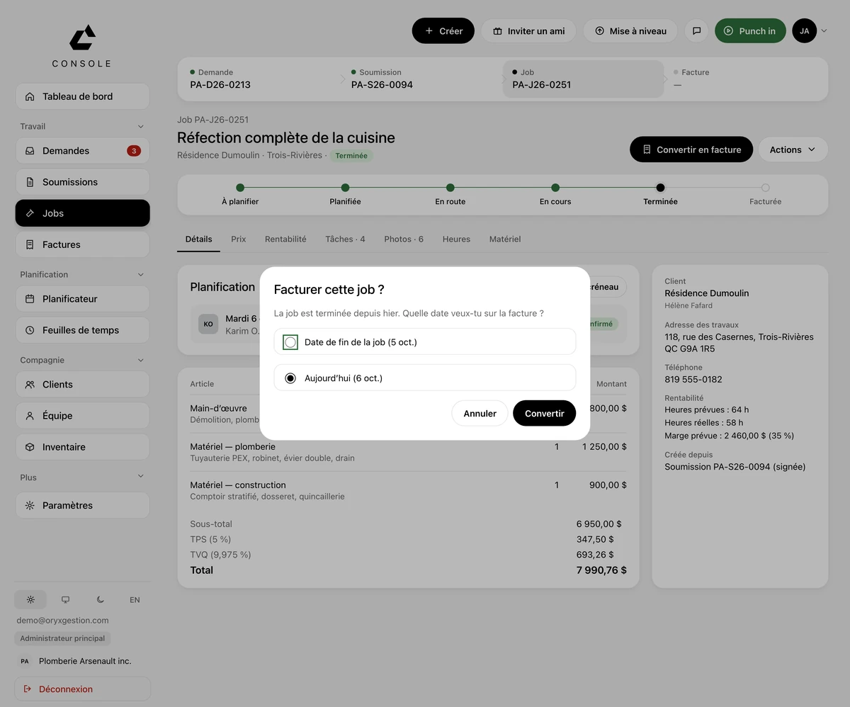The width and height of the screenshot is (850, 707).
Task: Click the play icon in Punch in
Action: 728,31
